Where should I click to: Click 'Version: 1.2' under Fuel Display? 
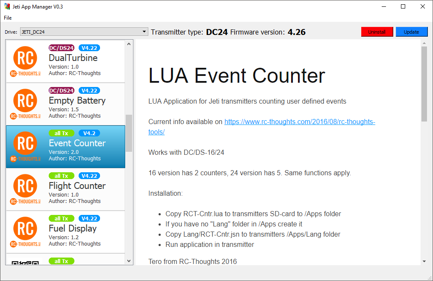pyautogui.click(x=64, y=237)
